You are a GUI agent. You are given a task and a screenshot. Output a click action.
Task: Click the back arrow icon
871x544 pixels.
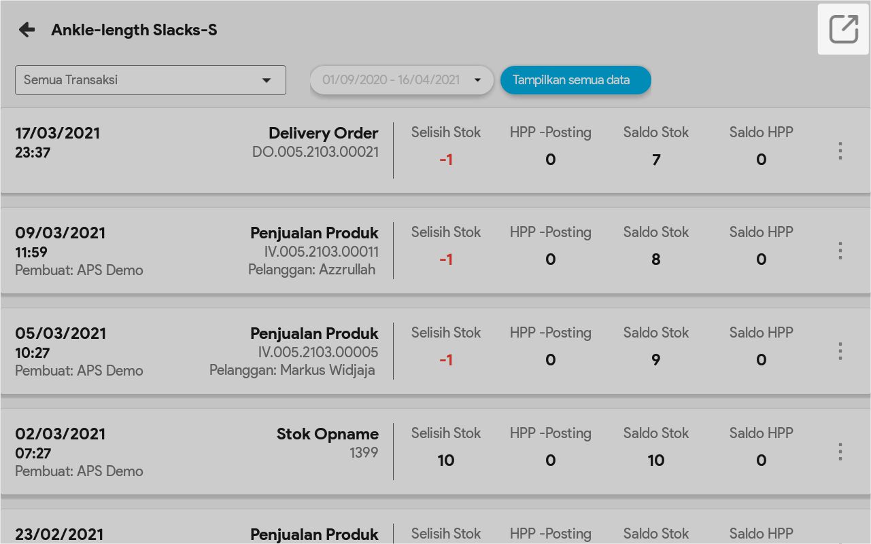pos(27,29)
